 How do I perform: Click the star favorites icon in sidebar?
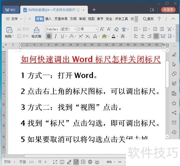coord(174,103)
